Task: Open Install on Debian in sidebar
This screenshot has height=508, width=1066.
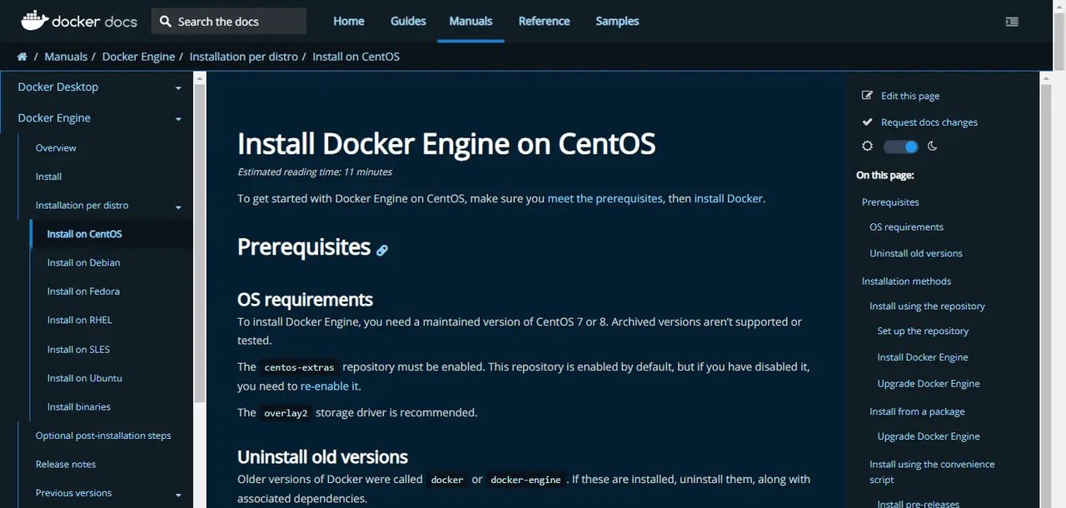Action: tap(83, 262)
